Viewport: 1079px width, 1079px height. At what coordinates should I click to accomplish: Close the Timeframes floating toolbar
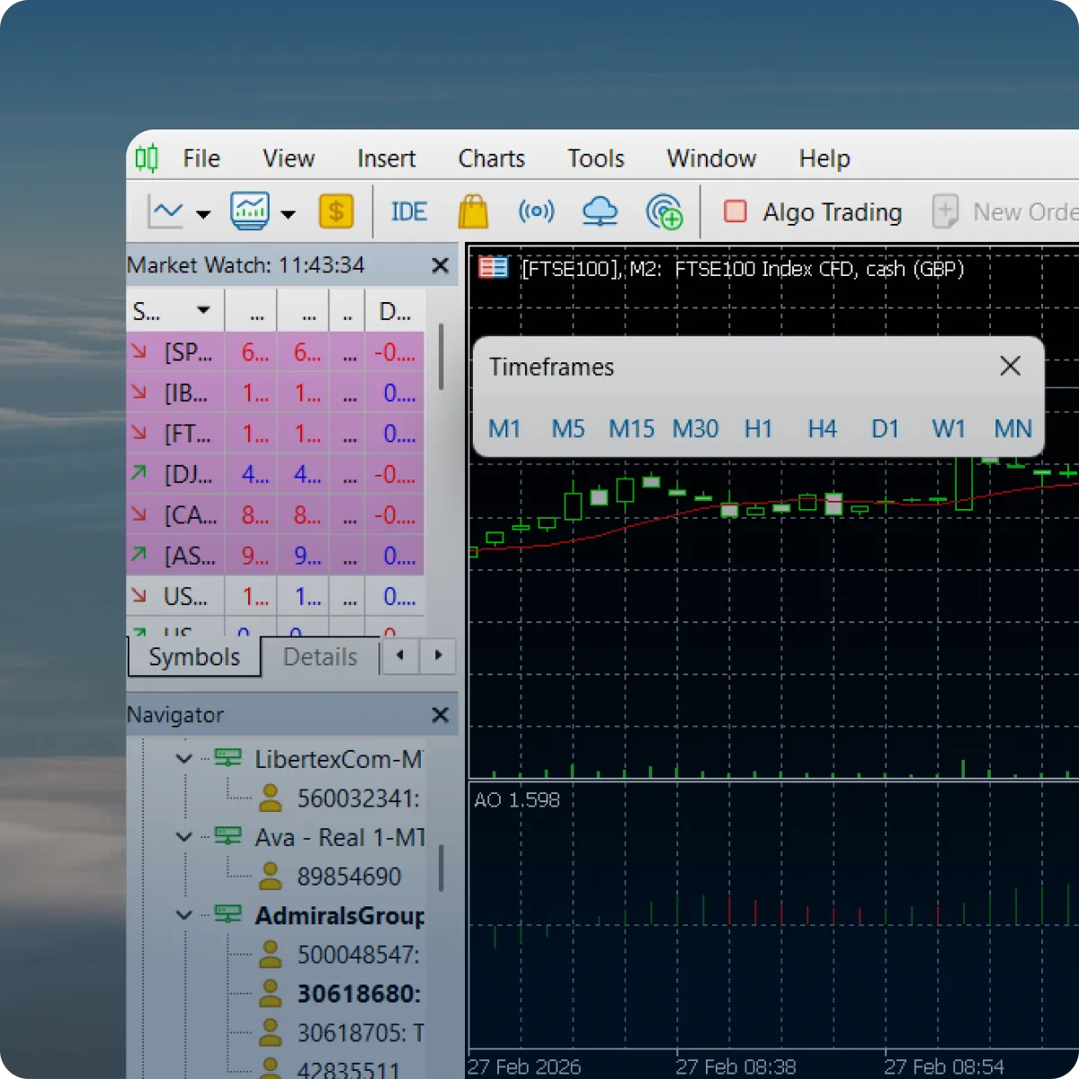1010,366
